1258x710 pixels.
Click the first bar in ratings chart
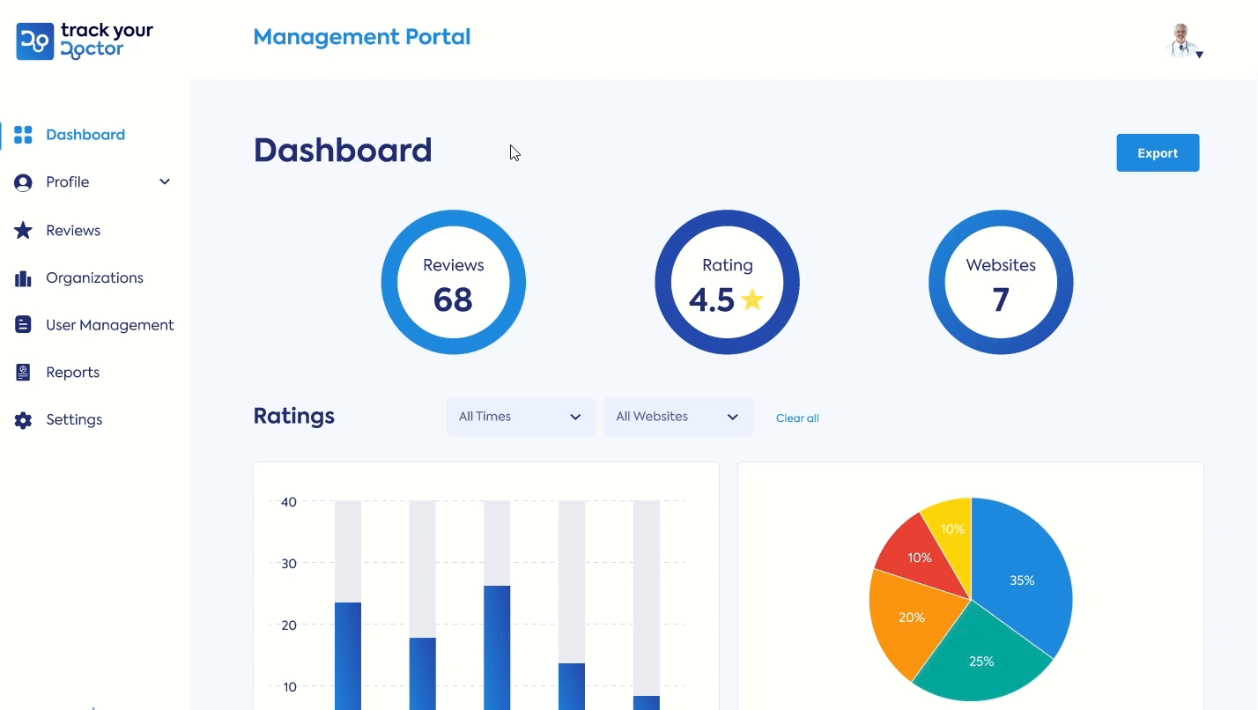[348, 655]
